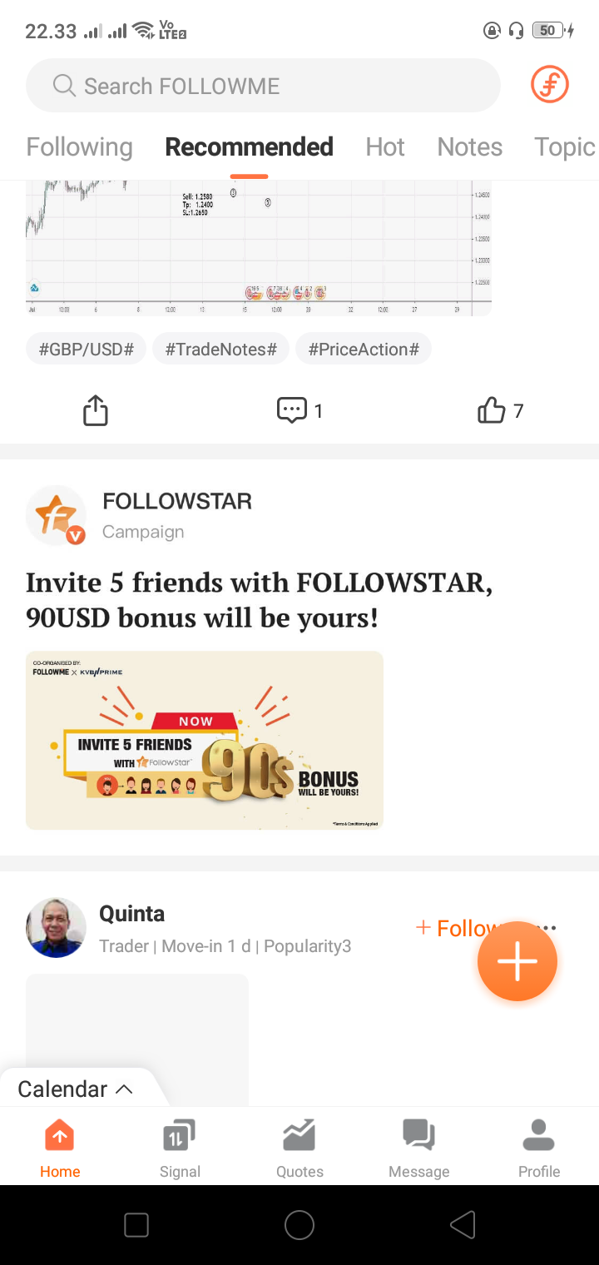The width and height of the screenshot is (599, 1265).
Task: Go to the Profile icon
Action: pyautogui.click(x=539, y=1135)
